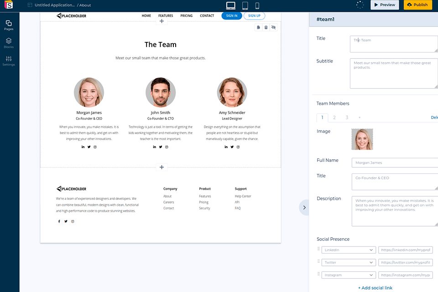438x292 pixels.
Task: Click HOME in page navigation
Action: 146,16
